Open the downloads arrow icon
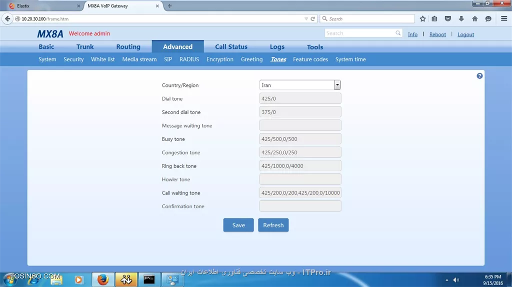The width and height of the screenshot is (512, 287). tap(461, 19)
